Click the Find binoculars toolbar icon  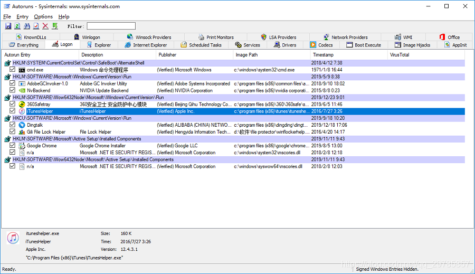(x=27, y=26)
